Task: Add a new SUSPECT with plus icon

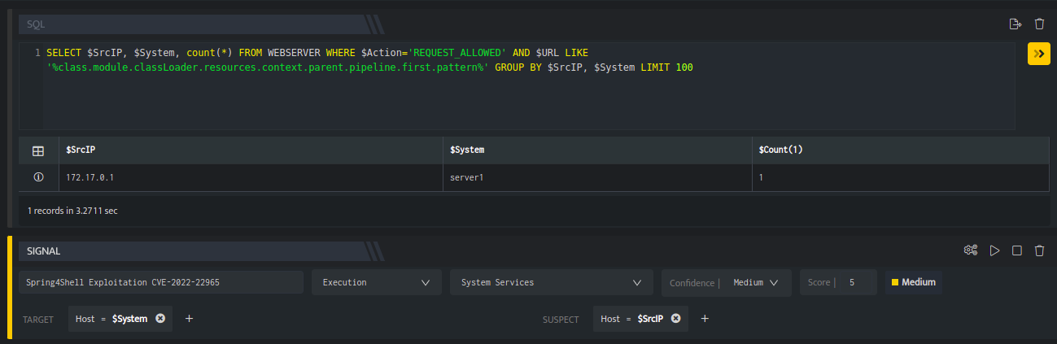Action: [705, 319]
